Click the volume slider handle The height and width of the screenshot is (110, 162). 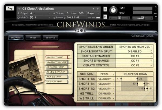point(143,18)
